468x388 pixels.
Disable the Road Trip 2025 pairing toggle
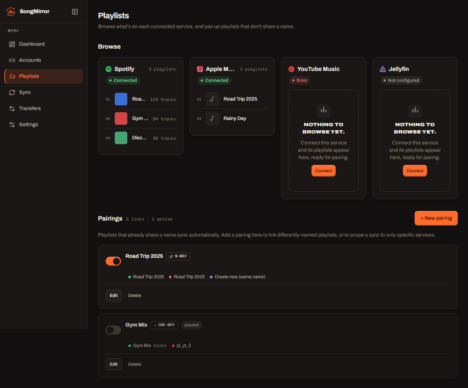pyautogui.click(x=113, y=261)
